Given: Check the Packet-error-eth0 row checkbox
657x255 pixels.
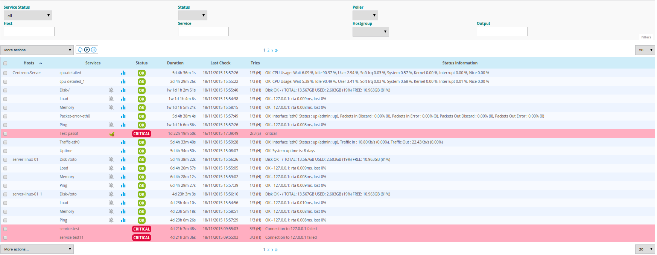Looking at the screenshot, I should 5,116.
